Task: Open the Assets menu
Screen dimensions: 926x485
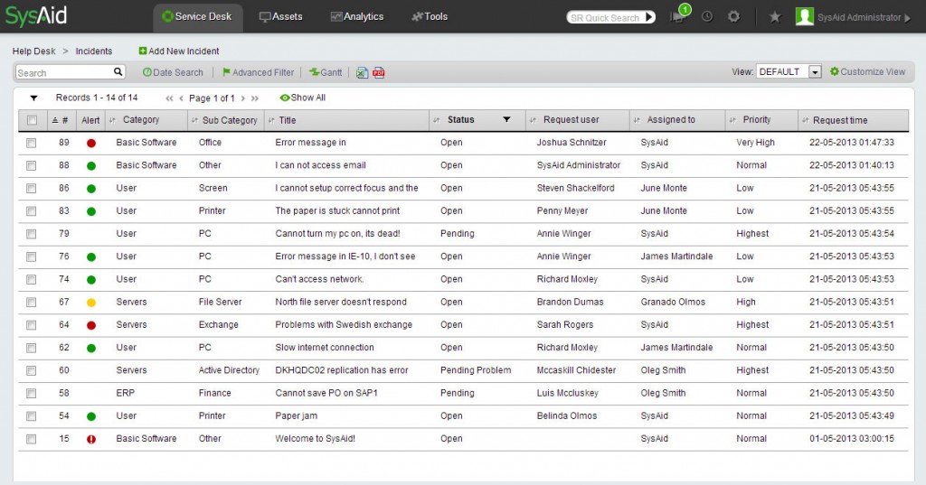Action: click(x=281, y=16)
